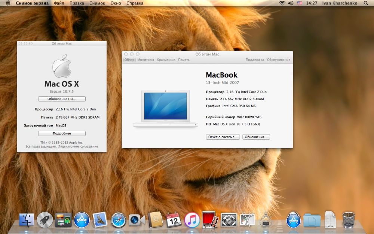Click the Обновление ПО... button

click(62, 99)
